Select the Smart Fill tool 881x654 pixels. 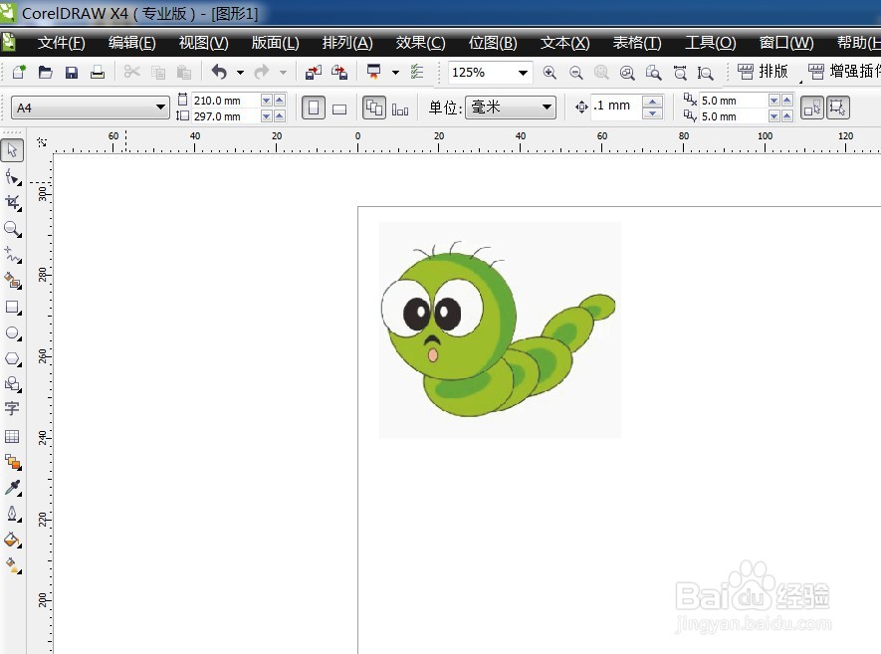[13, 281]
